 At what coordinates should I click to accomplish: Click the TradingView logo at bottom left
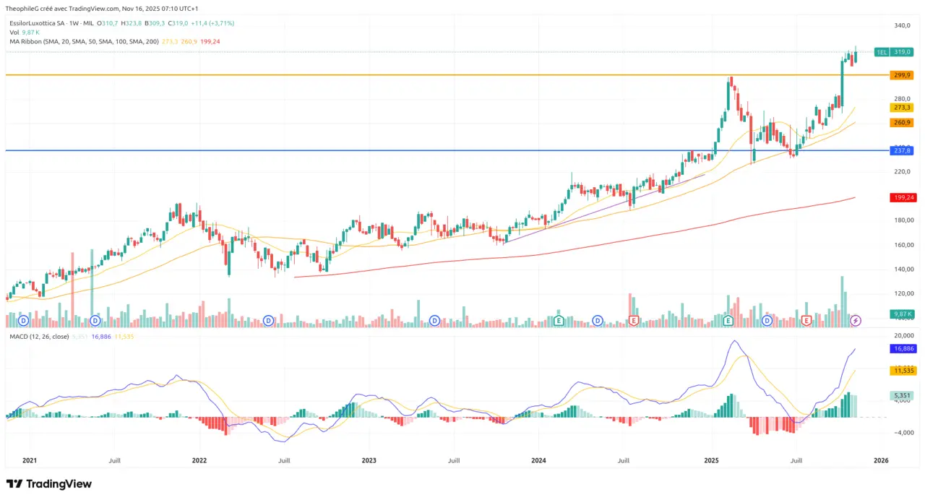48,483
